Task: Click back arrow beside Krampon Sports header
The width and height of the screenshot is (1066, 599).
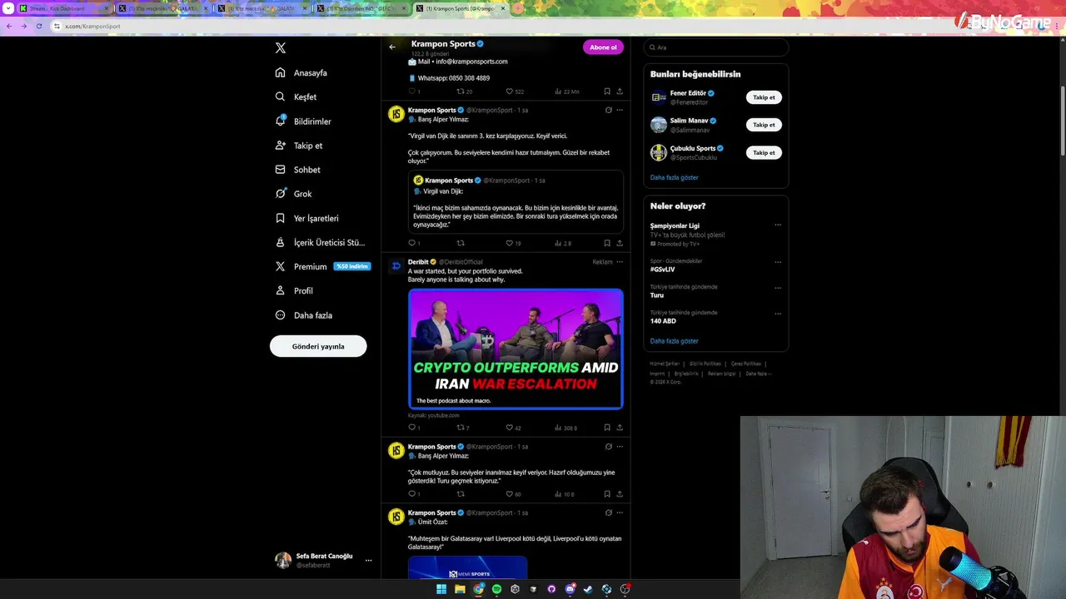Action: pyautogui.click(x=392, y=47)
